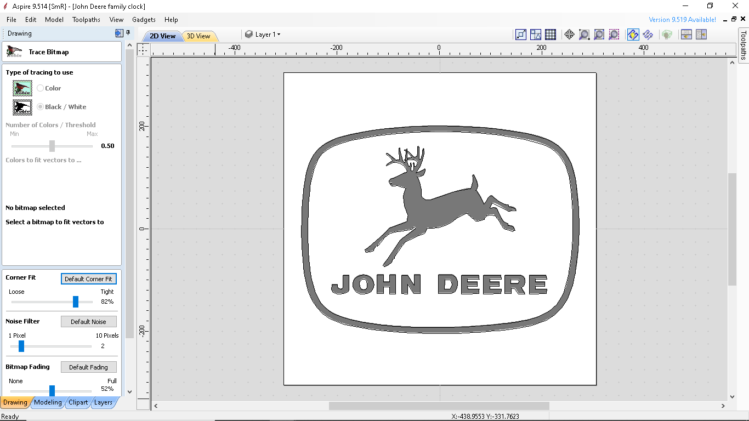Click the restore document window button
749x421 pixels.
pyautogui.click(x=734, y=20)
